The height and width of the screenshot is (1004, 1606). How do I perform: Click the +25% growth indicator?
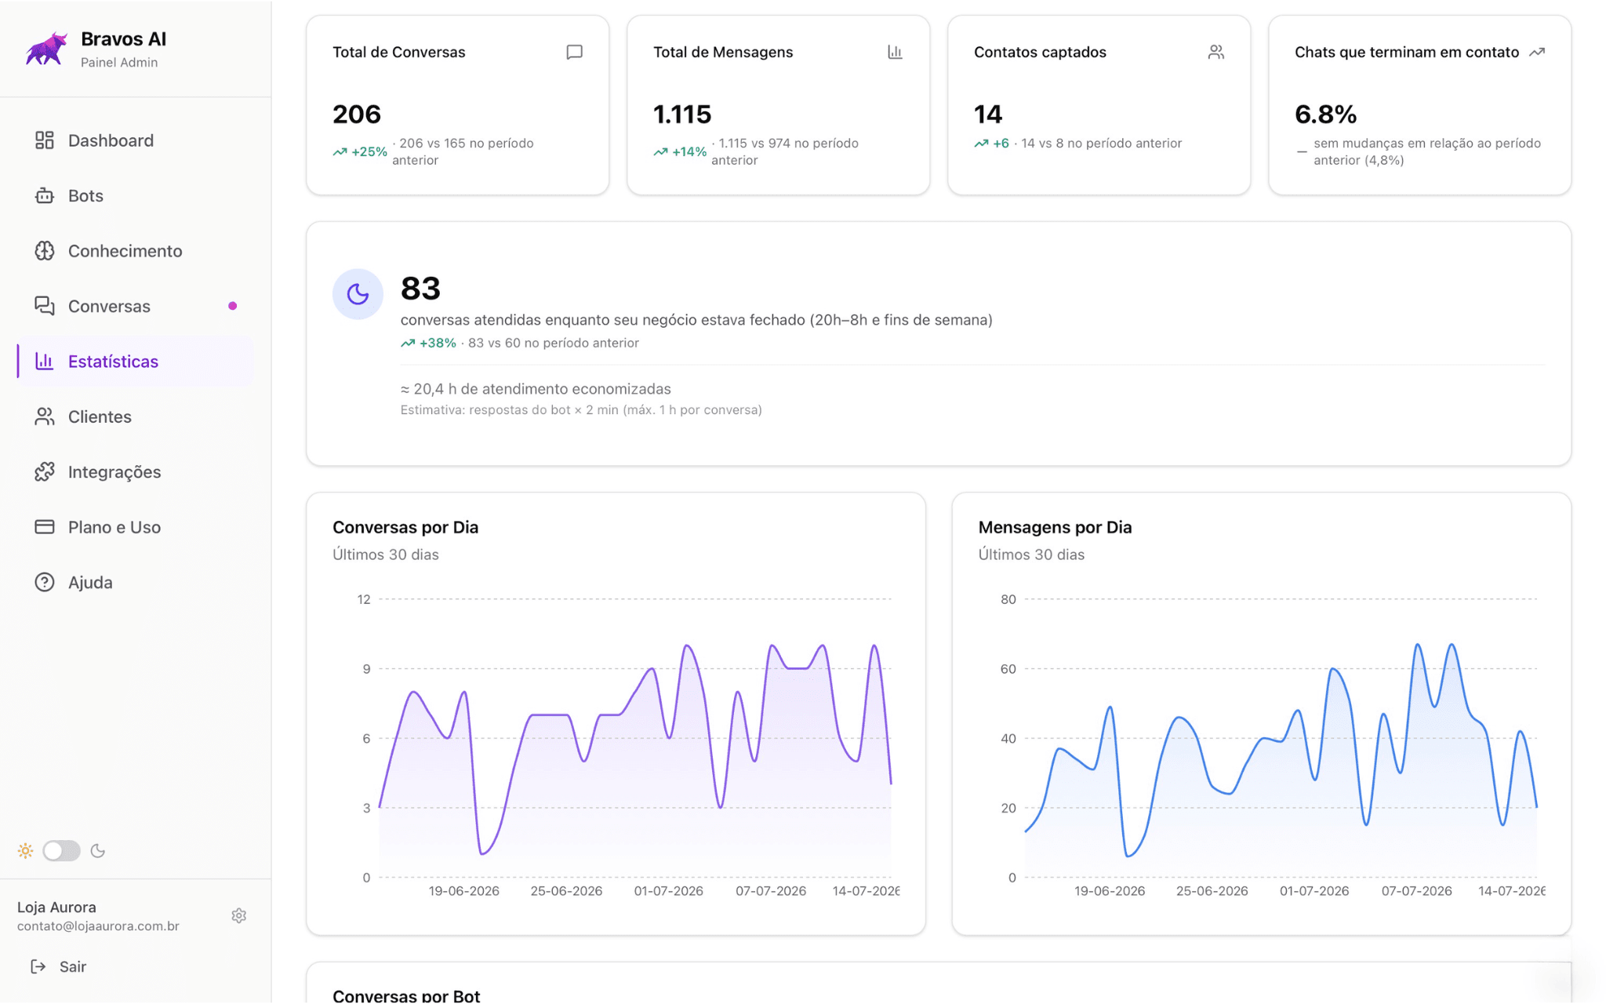point(360,151)
